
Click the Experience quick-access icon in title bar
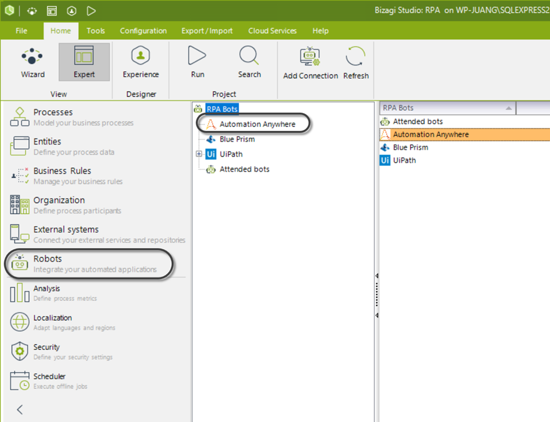click(x=72, y=11)
